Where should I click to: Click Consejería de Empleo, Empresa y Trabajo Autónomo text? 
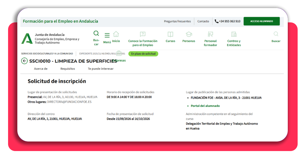[x=57, y=41]
